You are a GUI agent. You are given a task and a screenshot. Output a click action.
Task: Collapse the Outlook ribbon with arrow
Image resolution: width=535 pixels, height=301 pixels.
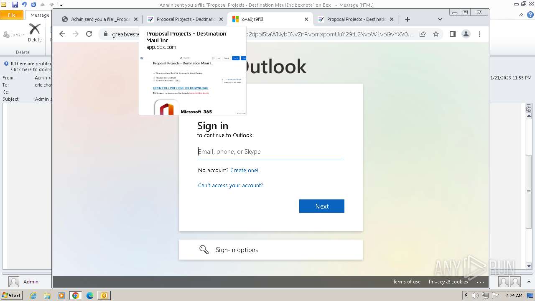tap(521, 15)
